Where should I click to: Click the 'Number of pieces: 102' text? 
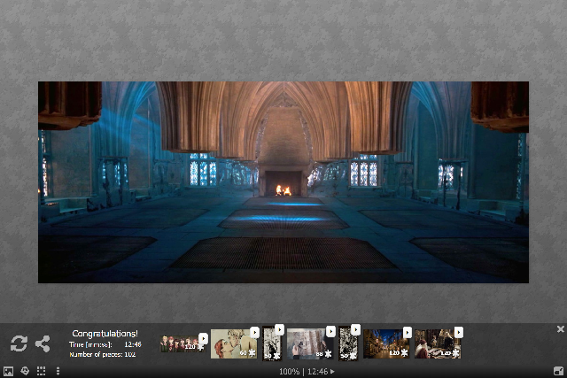[103, 354]
